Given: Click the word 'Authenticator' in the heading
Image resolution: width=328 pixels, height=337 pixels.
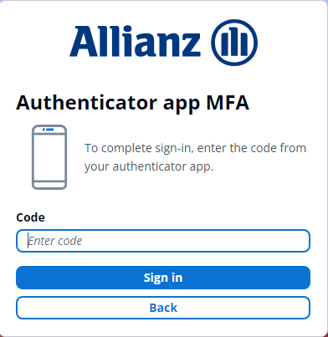Looking at the screenshot, I should point(87,103).
